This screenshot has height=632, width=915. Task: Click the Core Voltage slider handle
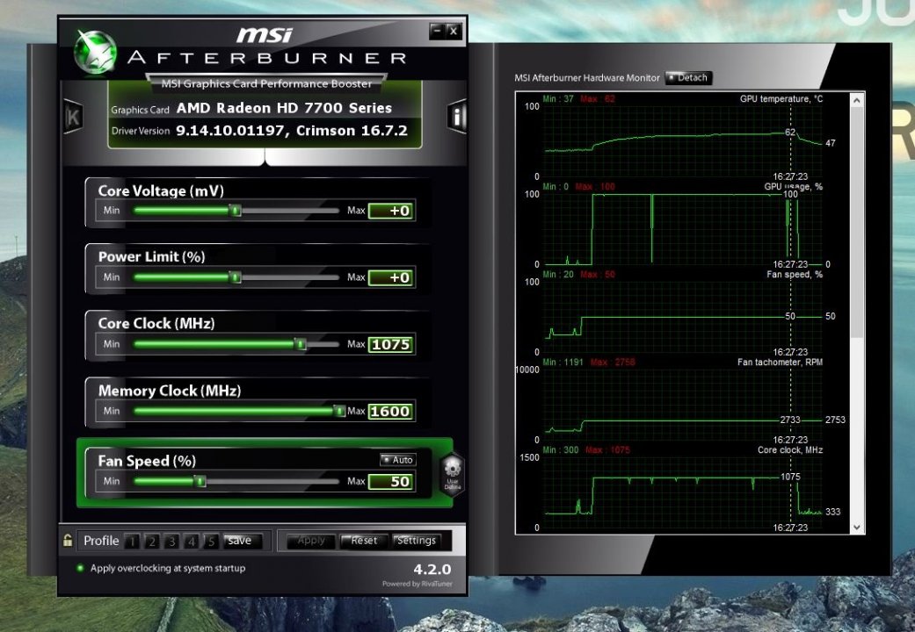(236, 211)
